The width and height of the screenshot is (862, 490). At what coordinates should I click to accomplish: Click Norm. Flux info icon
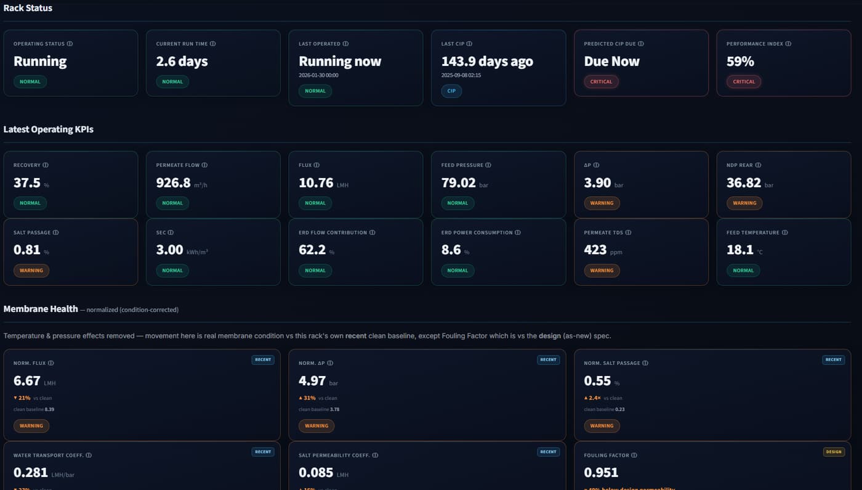point(50,363)
